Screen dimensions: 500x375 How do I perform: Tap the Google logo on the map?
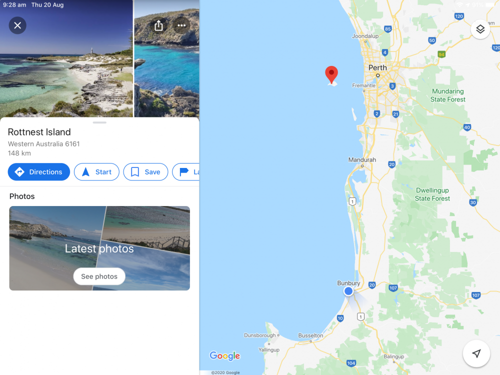point(225,355)
